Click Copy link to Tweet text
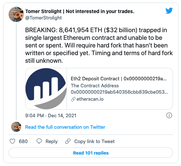This screenshot has height=166, width=181. point(94,141)
